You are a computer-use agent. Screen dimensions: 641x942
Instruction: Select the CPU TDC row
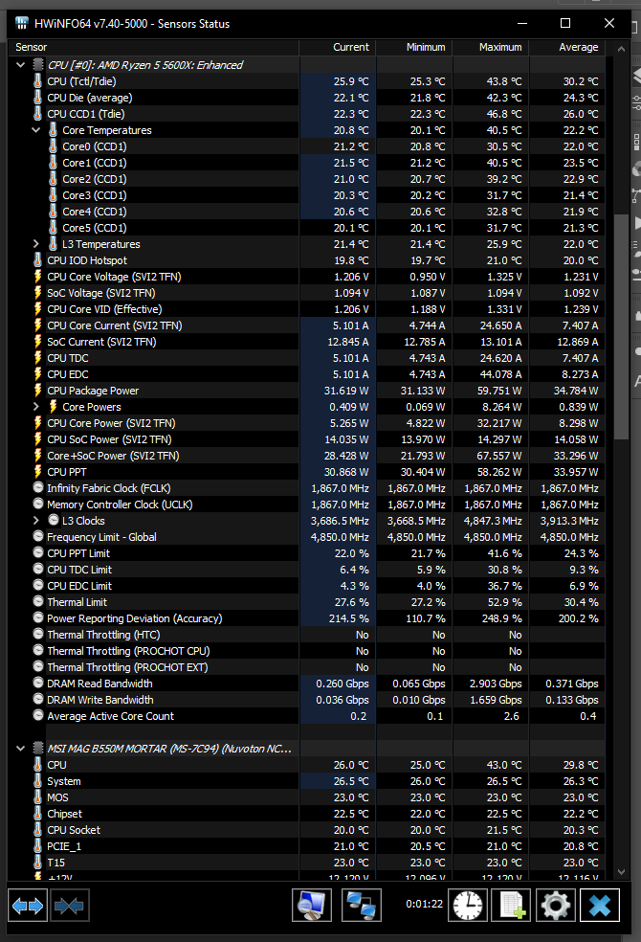tap(306, 357)
